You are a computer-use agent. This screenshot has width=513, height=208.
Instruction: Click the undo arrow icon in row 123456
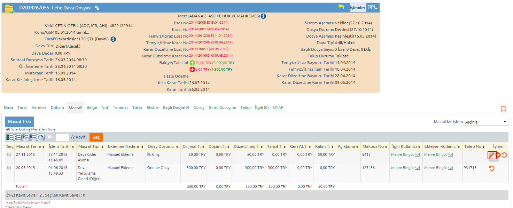[492, 168]
